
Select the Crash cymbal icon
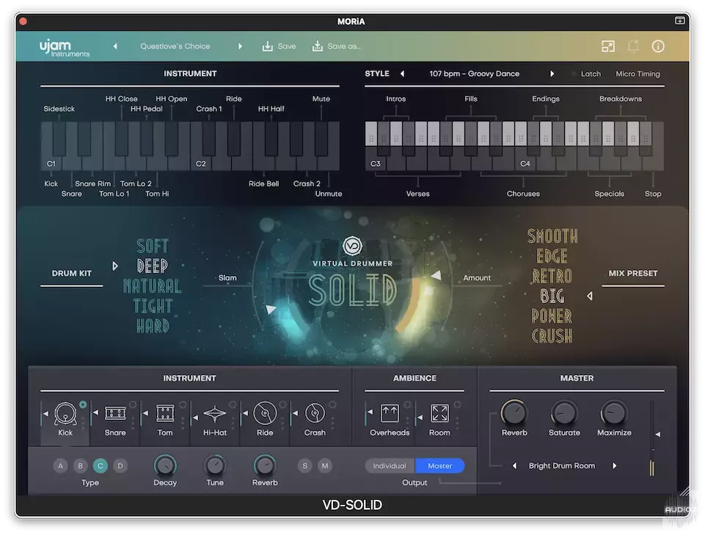315,412
